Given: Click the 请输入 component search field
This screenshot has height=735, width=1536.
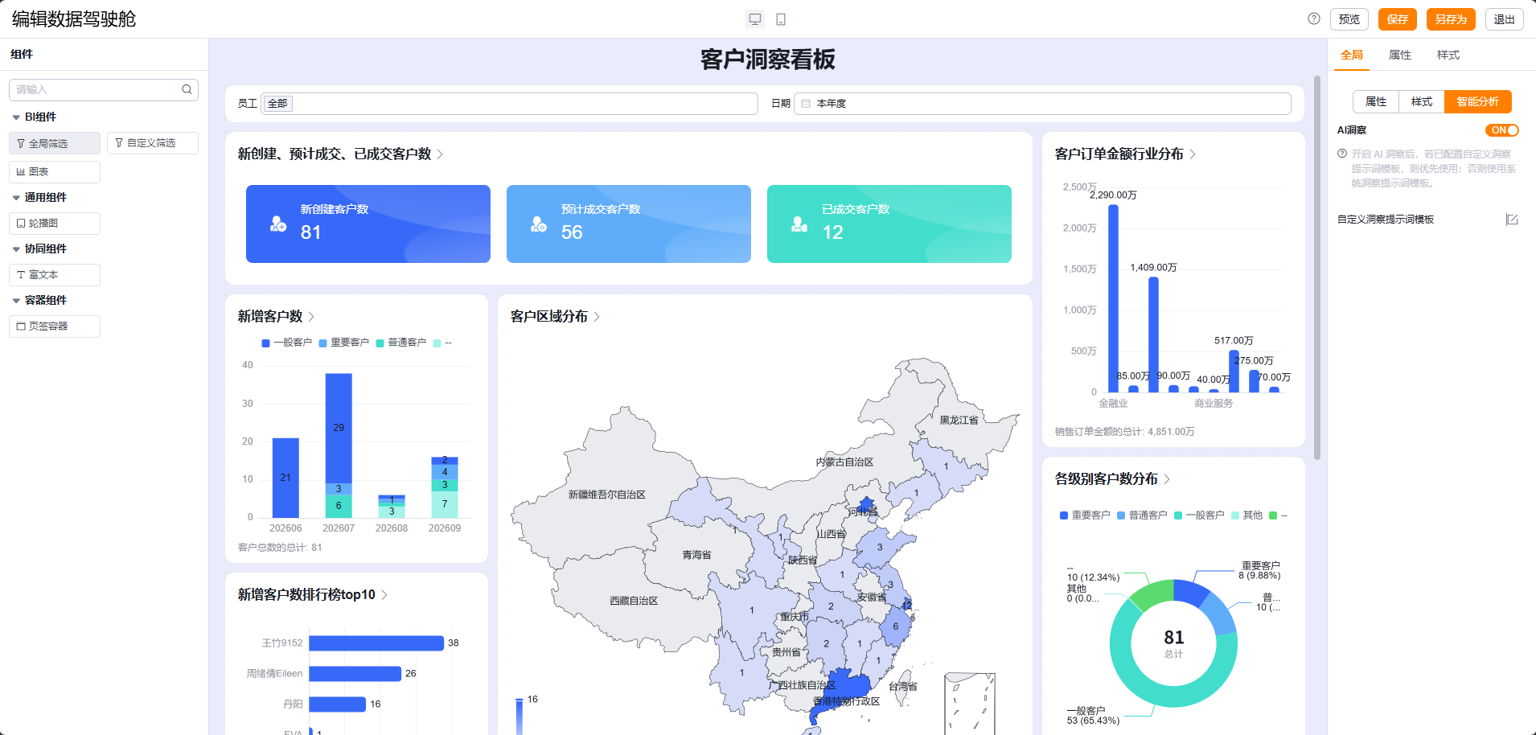Looking at the screenshot, I should pyautogui.click(x=104, y=89).
